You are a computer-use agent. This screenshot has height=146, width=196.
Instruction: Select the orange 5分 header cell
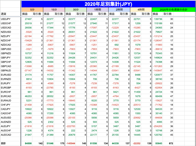click(32, 10)
